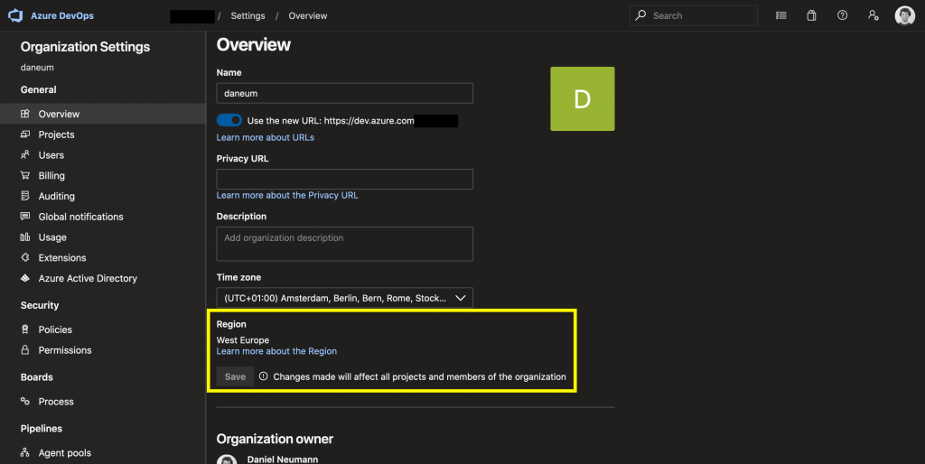Click the Users icon in sidebar
Image resolution: width=925 pixels, height=464 pixels.
point(24,154)
